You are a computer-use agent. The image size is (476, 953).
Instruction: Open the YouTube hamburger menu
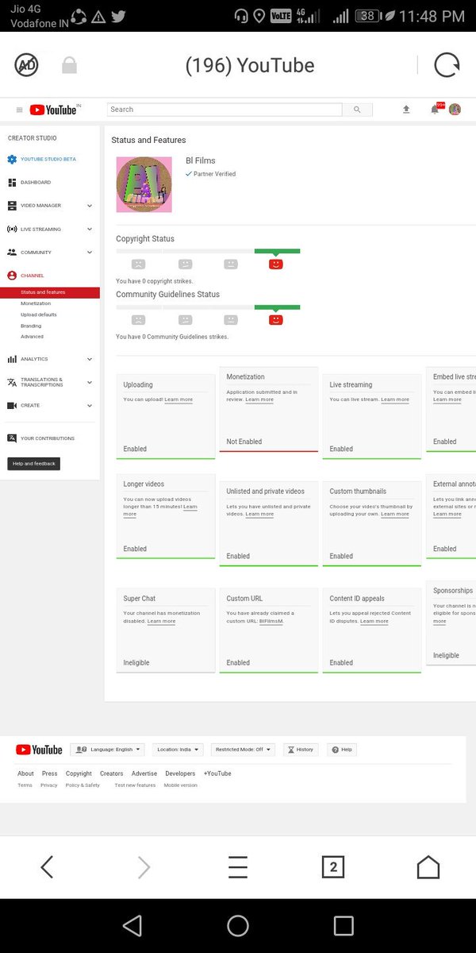(x=20, y=110)
